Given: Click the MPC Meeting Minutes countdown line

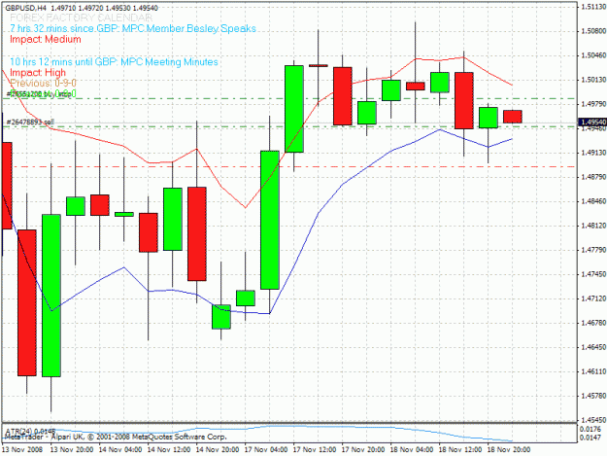Looking at the screenshot, I should (114, 62).
